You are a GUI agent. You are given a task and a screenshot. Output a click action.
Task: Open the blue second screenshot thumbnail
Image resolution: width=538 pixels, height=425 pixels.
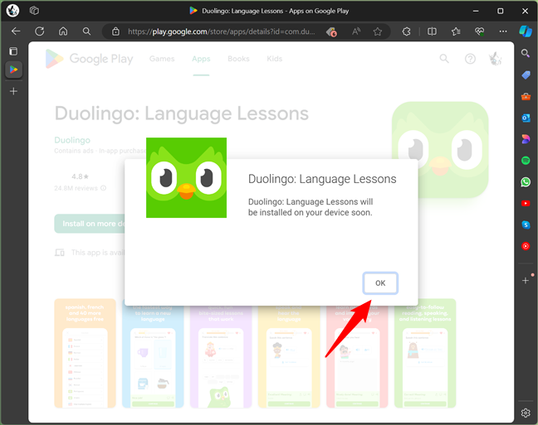pos(153,357)
